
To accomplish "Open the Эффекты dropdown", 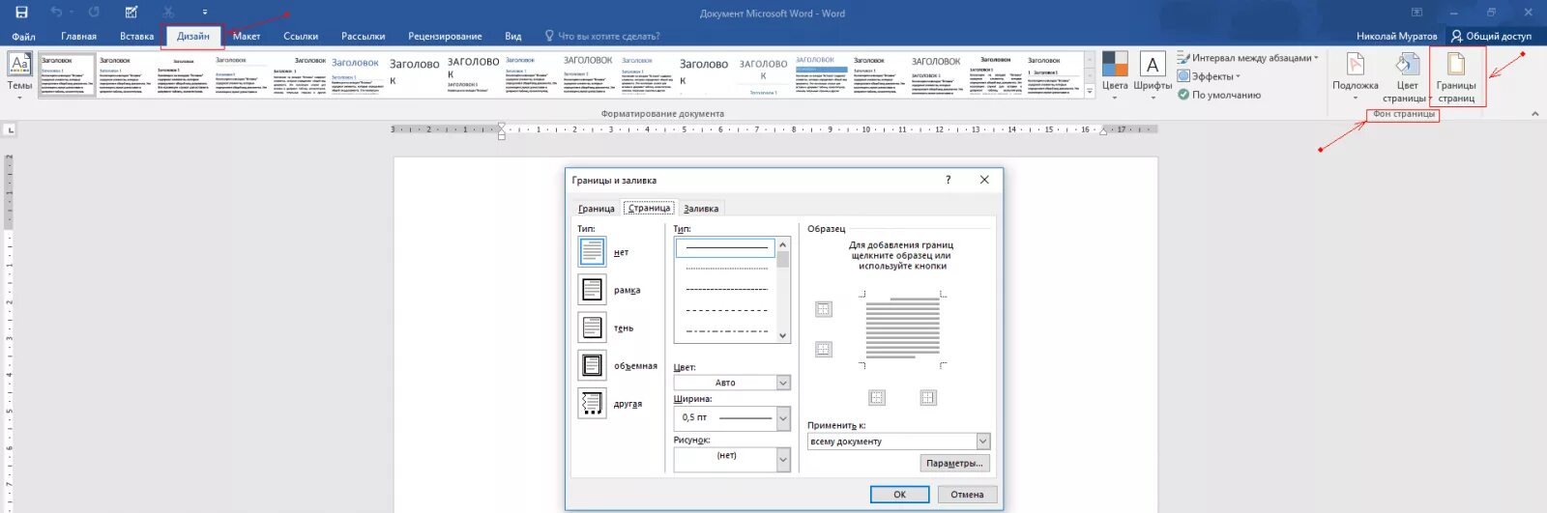I will pos(1209,76).
